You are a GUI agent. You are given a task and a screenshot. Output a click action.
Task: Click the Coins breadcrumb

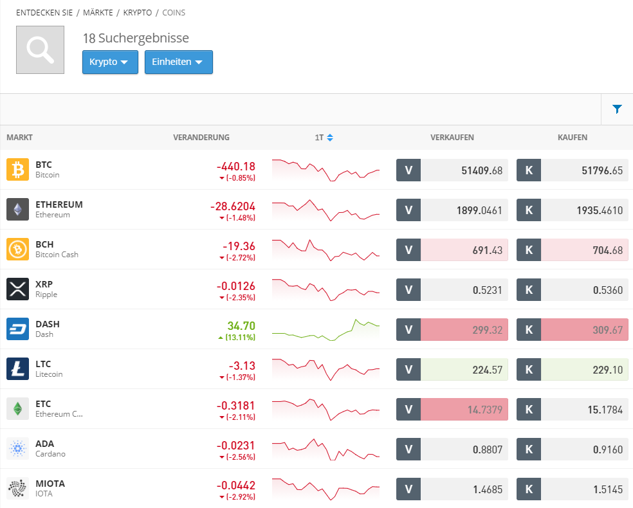(174, 12)
